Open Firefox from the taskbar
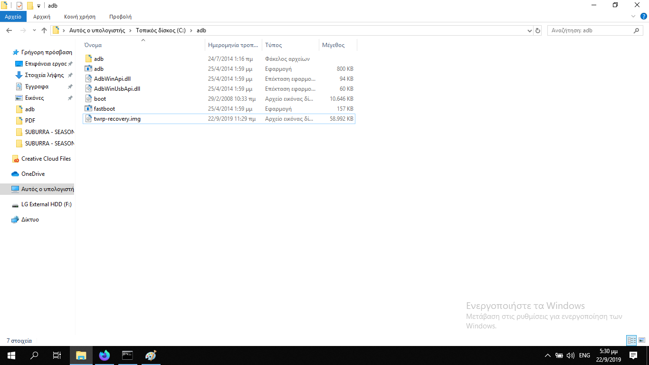This screenshot has height=365, width=649. (x=104, y=355)
